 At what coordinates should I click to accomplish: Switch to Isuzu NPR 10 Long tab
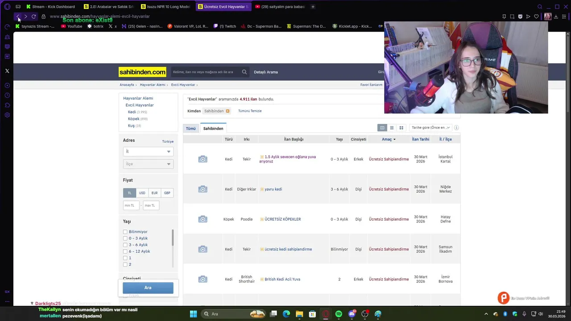click(x=165, y=7)
